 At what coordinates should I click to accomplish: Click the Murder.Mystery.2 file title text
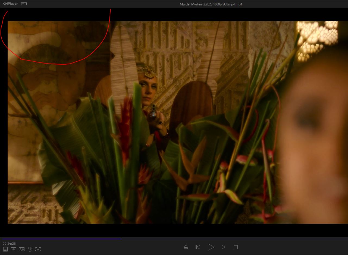[211, 4]
